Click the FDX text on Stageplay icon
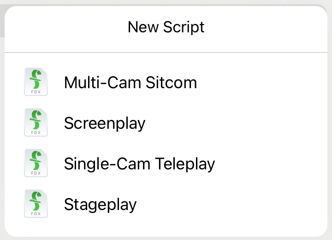Viewport: 332px width, 240px height. coord(36,214)
